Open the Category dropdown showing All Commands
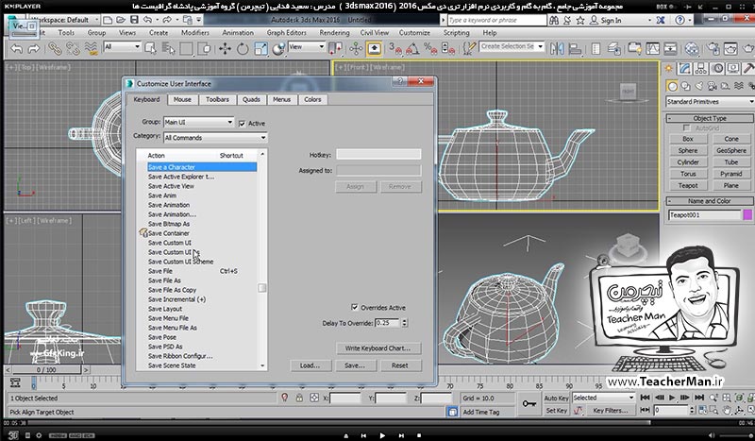This screenshot has height=441, width=755. 215,138
